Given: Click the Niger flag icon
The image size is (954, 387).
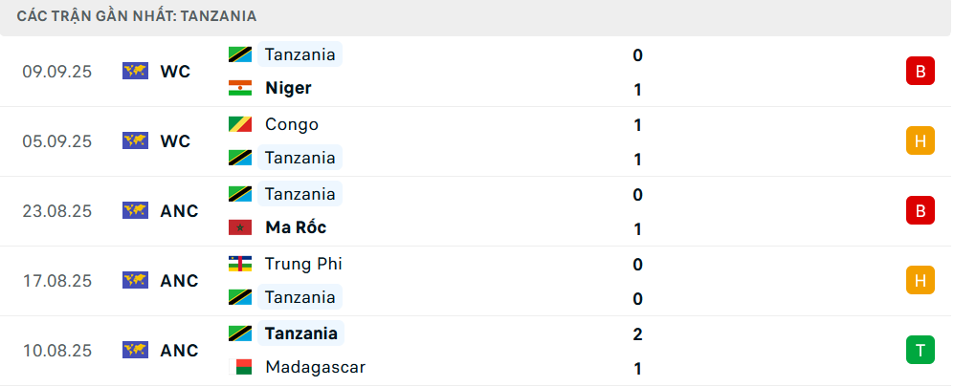Looking at the screenshot, I should (x=239, y=88).
